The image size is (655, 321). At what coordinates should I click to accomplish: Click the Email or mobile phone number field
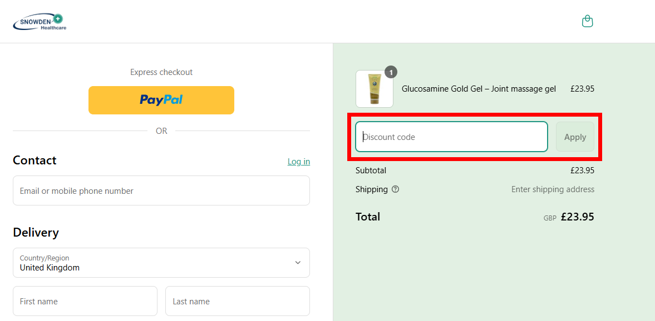click(161, 190)
